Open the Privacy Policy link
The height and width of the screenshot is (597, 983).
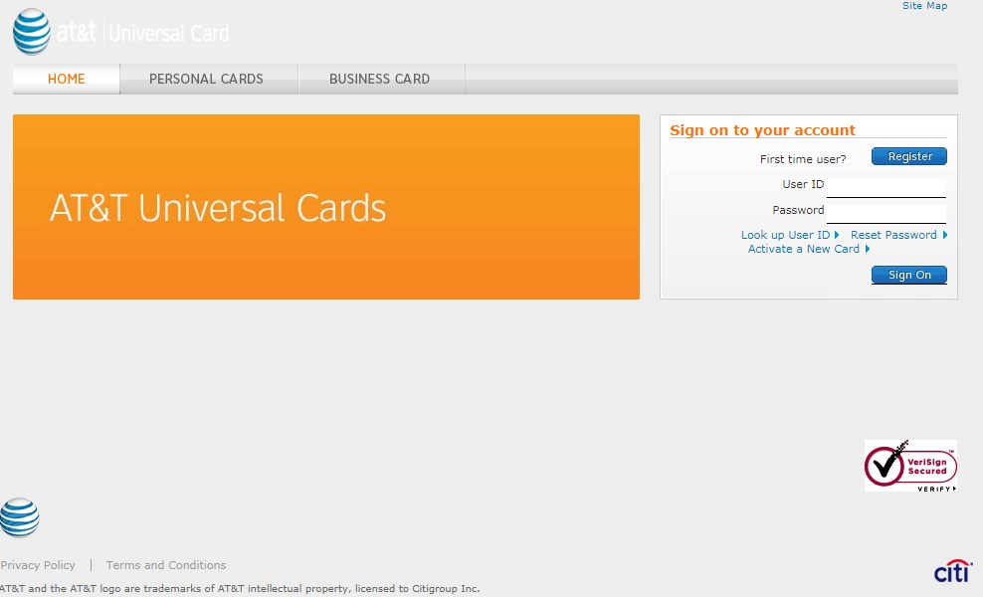point(38,565)
